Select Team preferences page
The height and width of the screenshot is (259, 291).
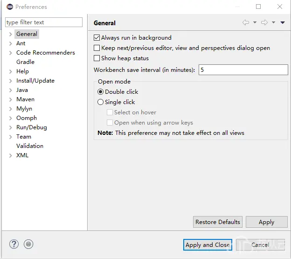(24, 137)
